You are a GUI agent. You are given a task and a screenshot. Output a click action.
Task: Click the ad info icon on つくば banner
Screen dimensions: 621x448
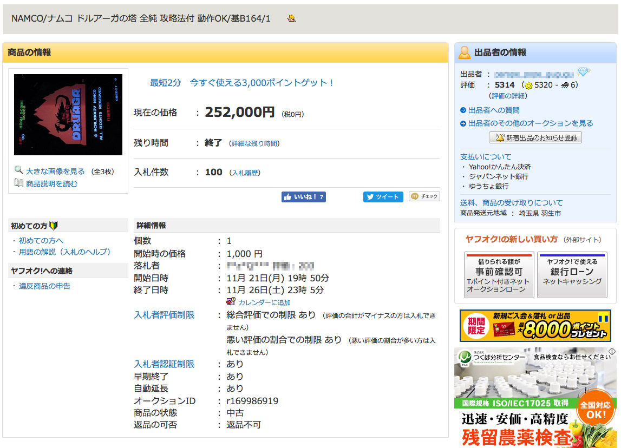612,352
